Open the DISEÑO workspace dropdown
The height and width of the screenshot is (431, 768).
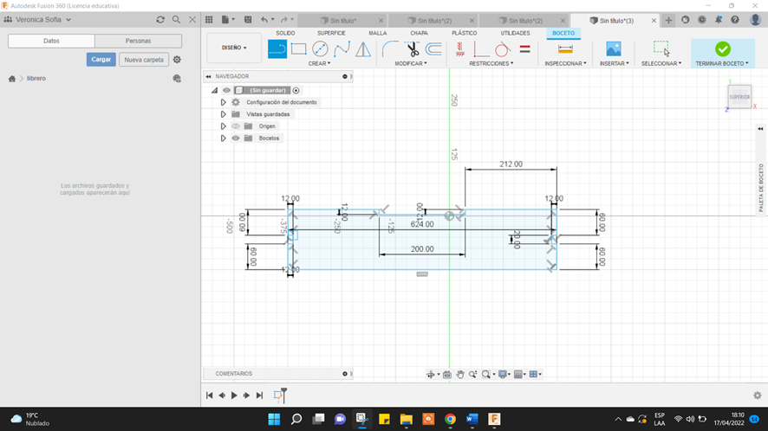234,48
